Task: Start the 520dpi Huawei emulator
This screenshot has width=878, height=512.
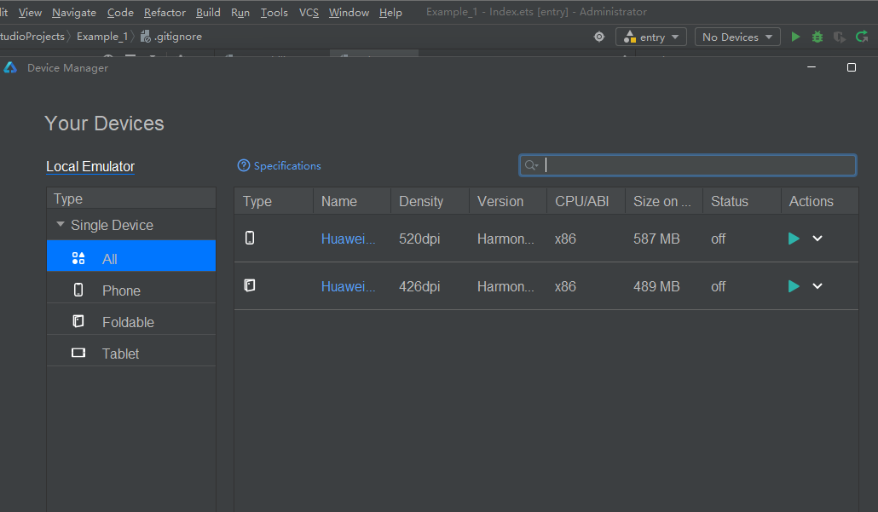Action: [794, 239]
